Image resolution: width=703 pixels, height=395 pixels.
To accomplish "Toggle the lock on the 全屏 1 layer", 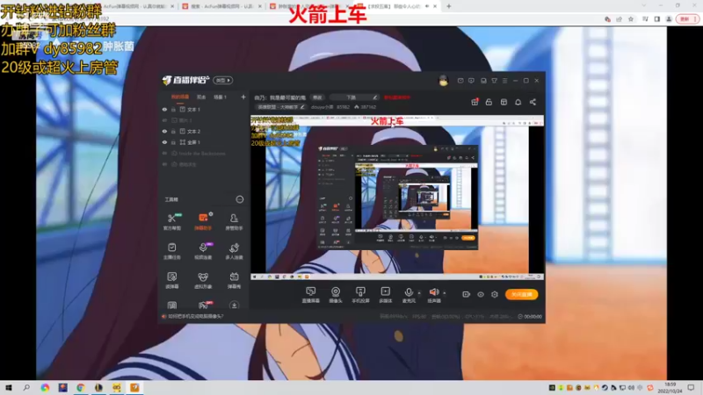I will pos(173,142).
